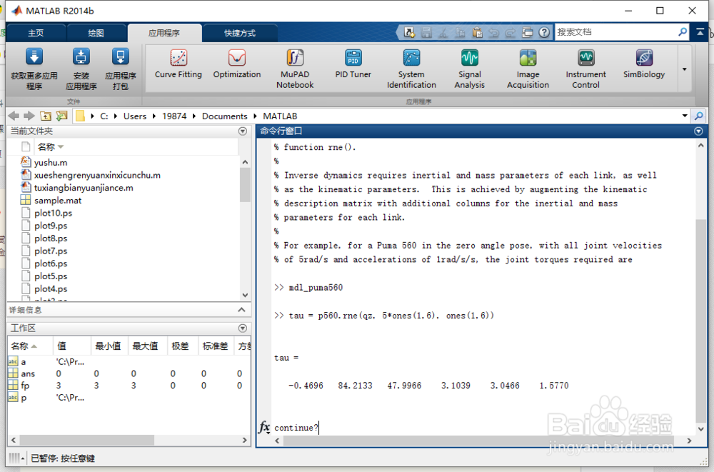Navigate back with the left arrow
Viewport: 714px width, 472px height.
coord(14,116)
